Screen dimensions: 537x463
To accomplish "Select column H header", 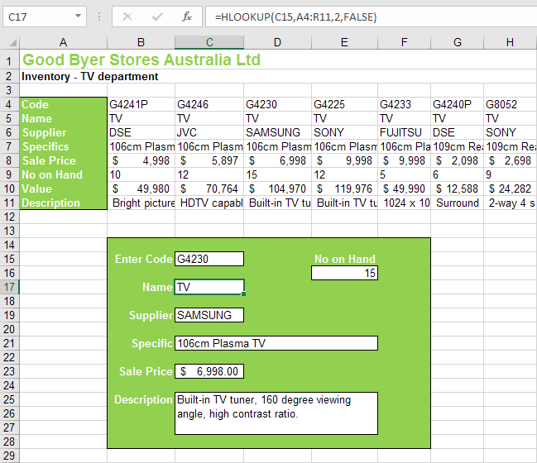I will click(511, 42).
